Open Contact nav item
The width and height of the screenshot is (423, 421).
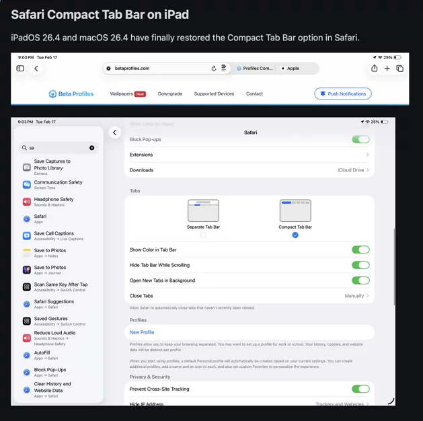(x=254, y=94)
